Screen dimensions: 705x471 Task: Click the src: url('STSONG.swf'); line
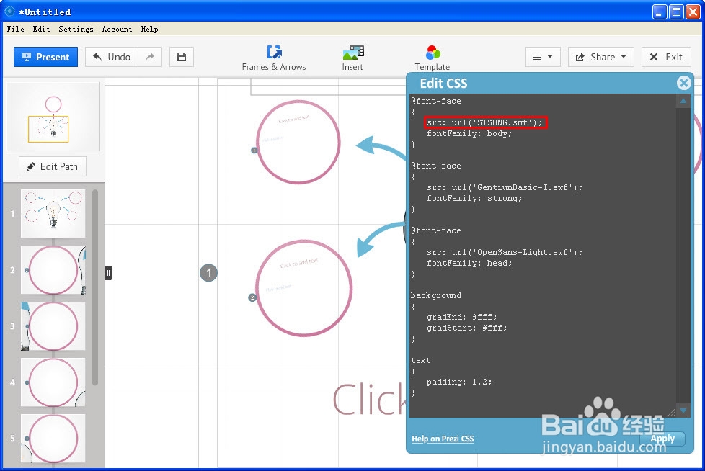click(485, 122)
